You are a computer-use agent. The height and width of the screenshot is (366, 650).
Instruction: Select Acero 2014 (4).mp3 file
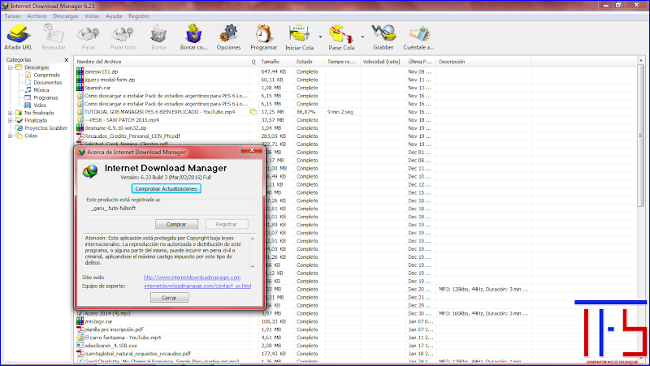tap(108, 313)
